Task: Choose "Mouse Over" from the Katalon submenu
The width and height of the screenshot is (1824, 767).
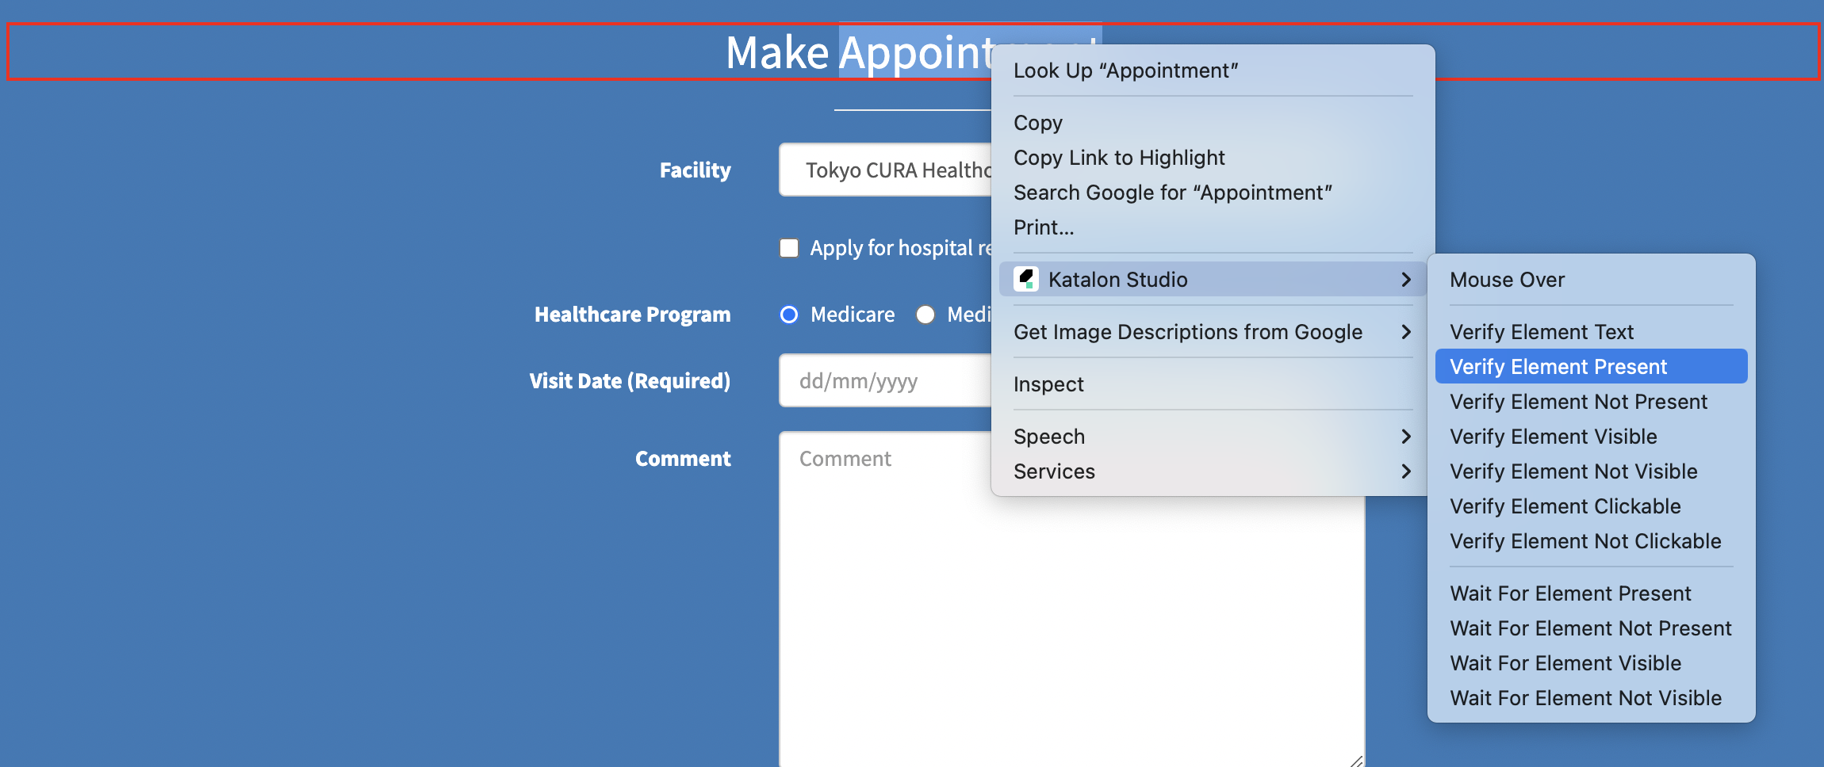Action: pos(1507,280)
